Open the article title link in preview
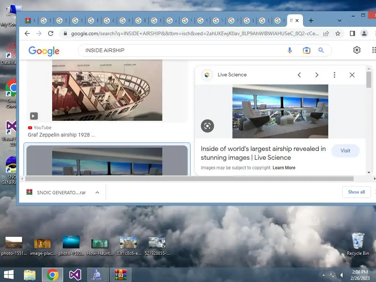 tap(263, 153)
